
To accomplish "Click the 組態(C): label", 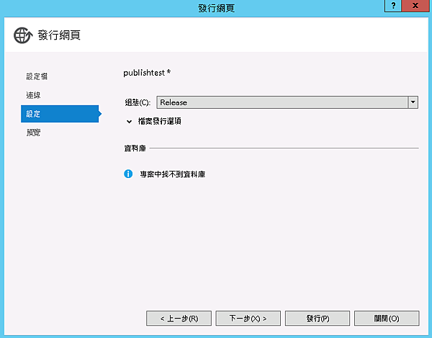I will 138,102.
